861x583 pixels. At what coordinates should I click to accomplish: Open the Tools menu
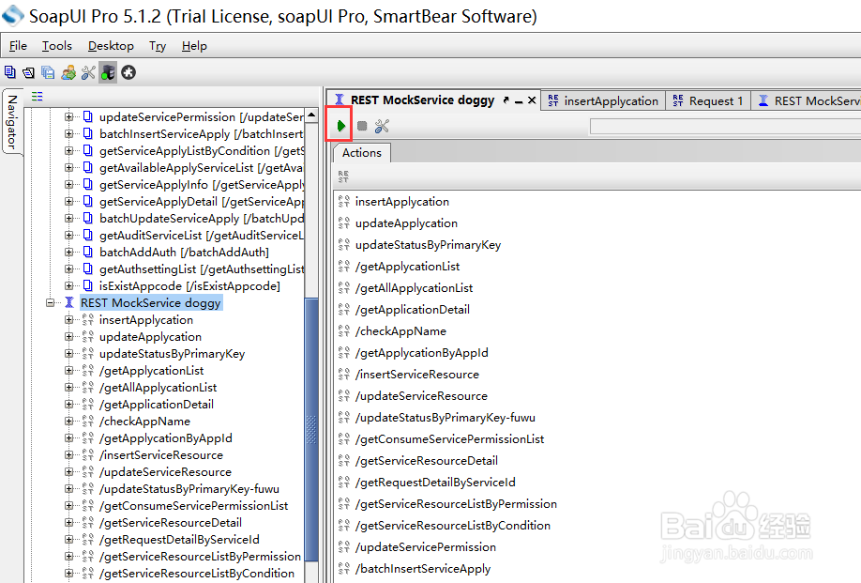pos(57,46)
